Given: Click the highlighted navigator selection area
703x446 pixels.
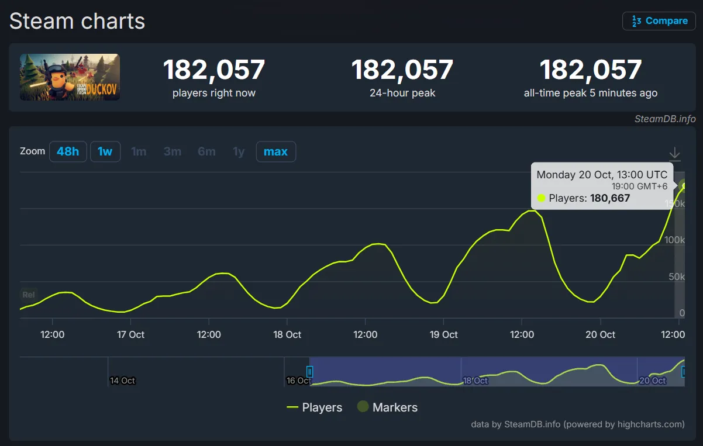Looking at the screenshot, I should [x=497, y=371].
